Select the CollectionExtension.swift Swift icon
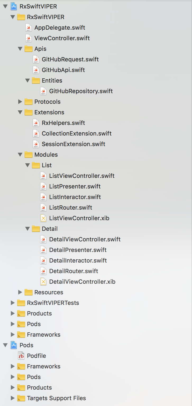192x406 pixels. tap(36, 133)
